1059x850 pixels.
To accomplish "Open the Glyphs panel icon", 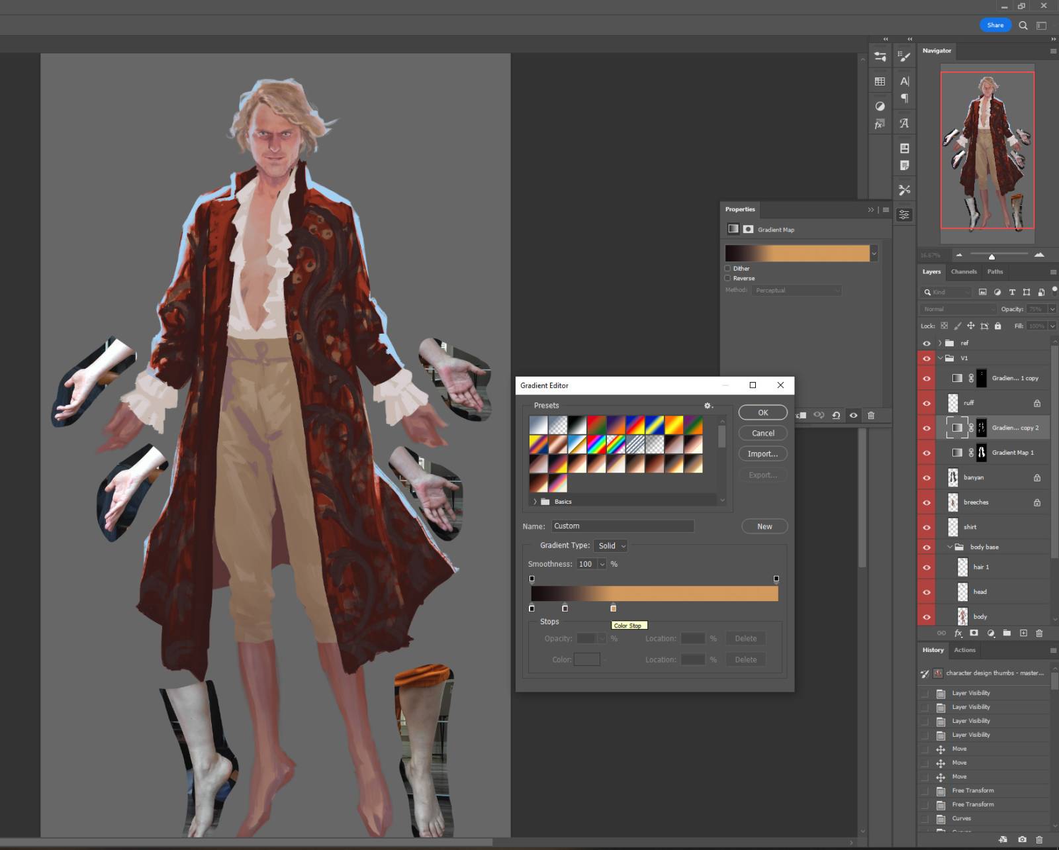I will tap(904, 123).
